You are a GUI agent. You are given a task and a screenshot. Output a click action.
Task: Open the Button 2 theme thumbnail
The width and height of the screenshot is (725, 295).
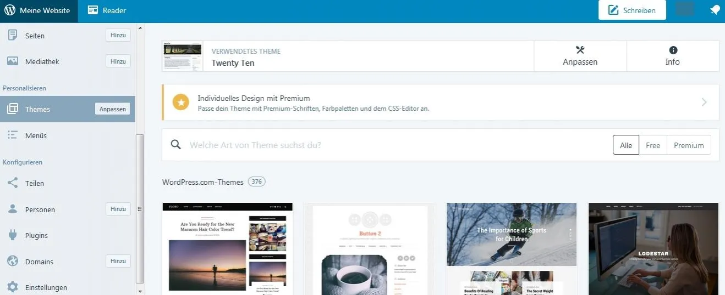point(370,249)
